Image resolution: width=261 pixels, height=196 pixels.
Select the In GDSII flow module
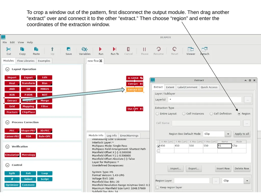click(x=135, y=78)
